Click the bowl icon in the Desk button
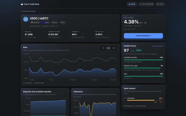The image size is (186, 116). [x=130, y=4]
